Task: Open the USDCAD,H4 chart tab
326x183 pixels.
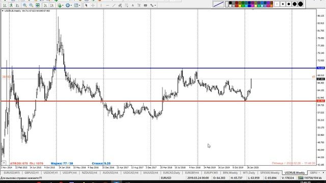Action: tap(130, 173)
